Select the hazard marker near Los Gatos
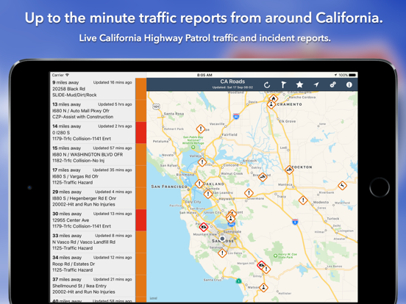Screen dimensions: 406x304 coord(222,253)
